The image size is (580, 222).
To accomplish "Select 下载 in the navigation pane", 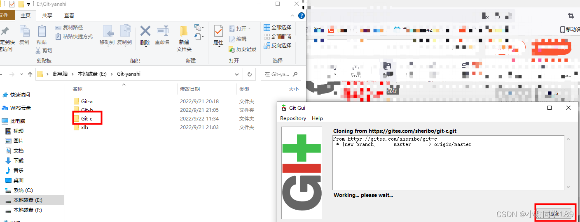I will [14, 161].
